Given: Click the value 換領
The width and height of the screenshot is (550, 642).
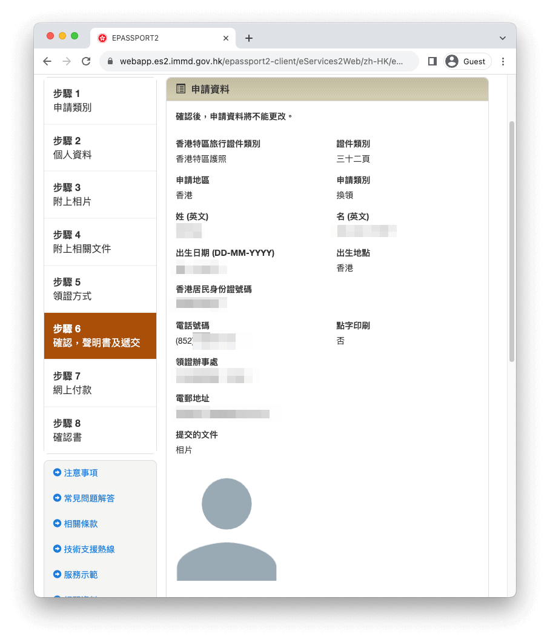Looking at the screenshot, I should [345, 195].
